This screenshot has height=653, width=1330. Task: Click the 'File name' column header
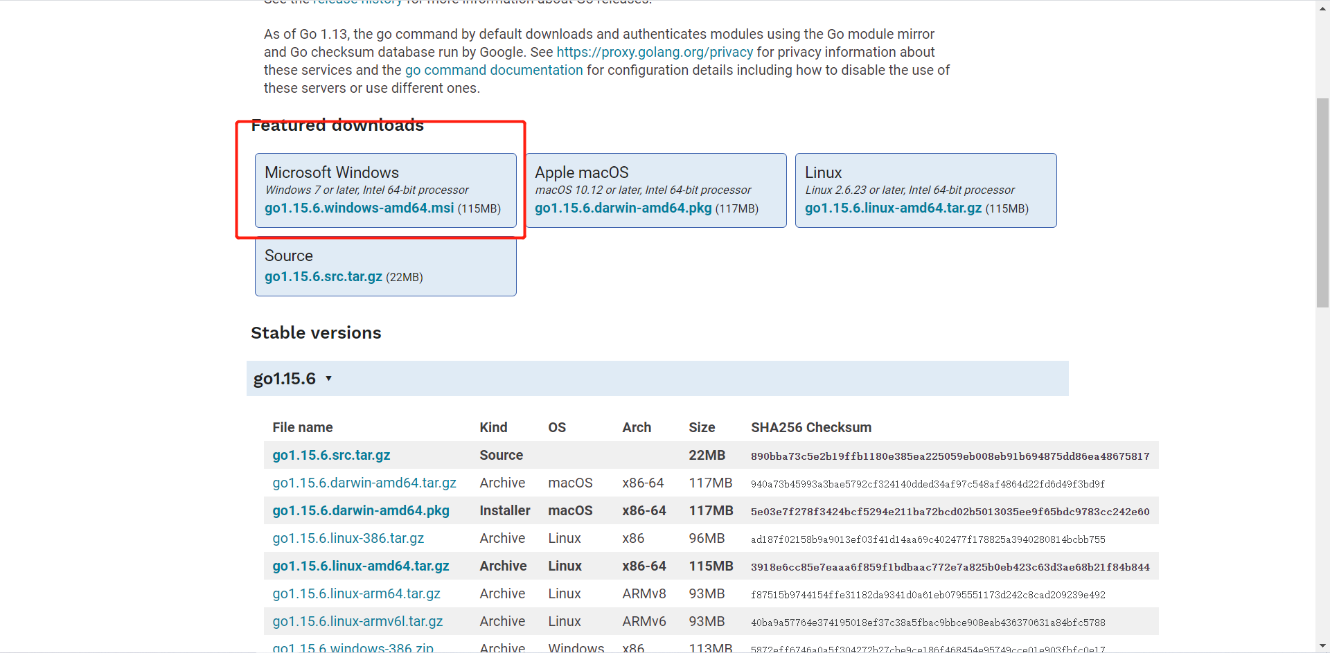(x=303, y=427)
